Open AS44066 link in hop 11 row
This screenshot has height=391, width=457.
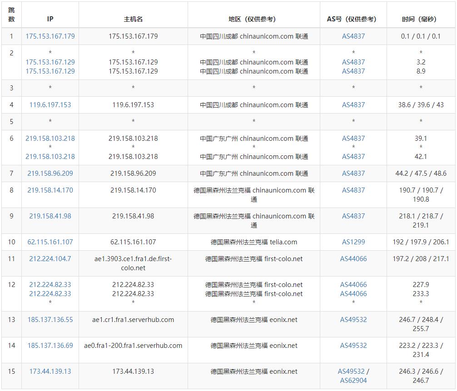point(353,259)
